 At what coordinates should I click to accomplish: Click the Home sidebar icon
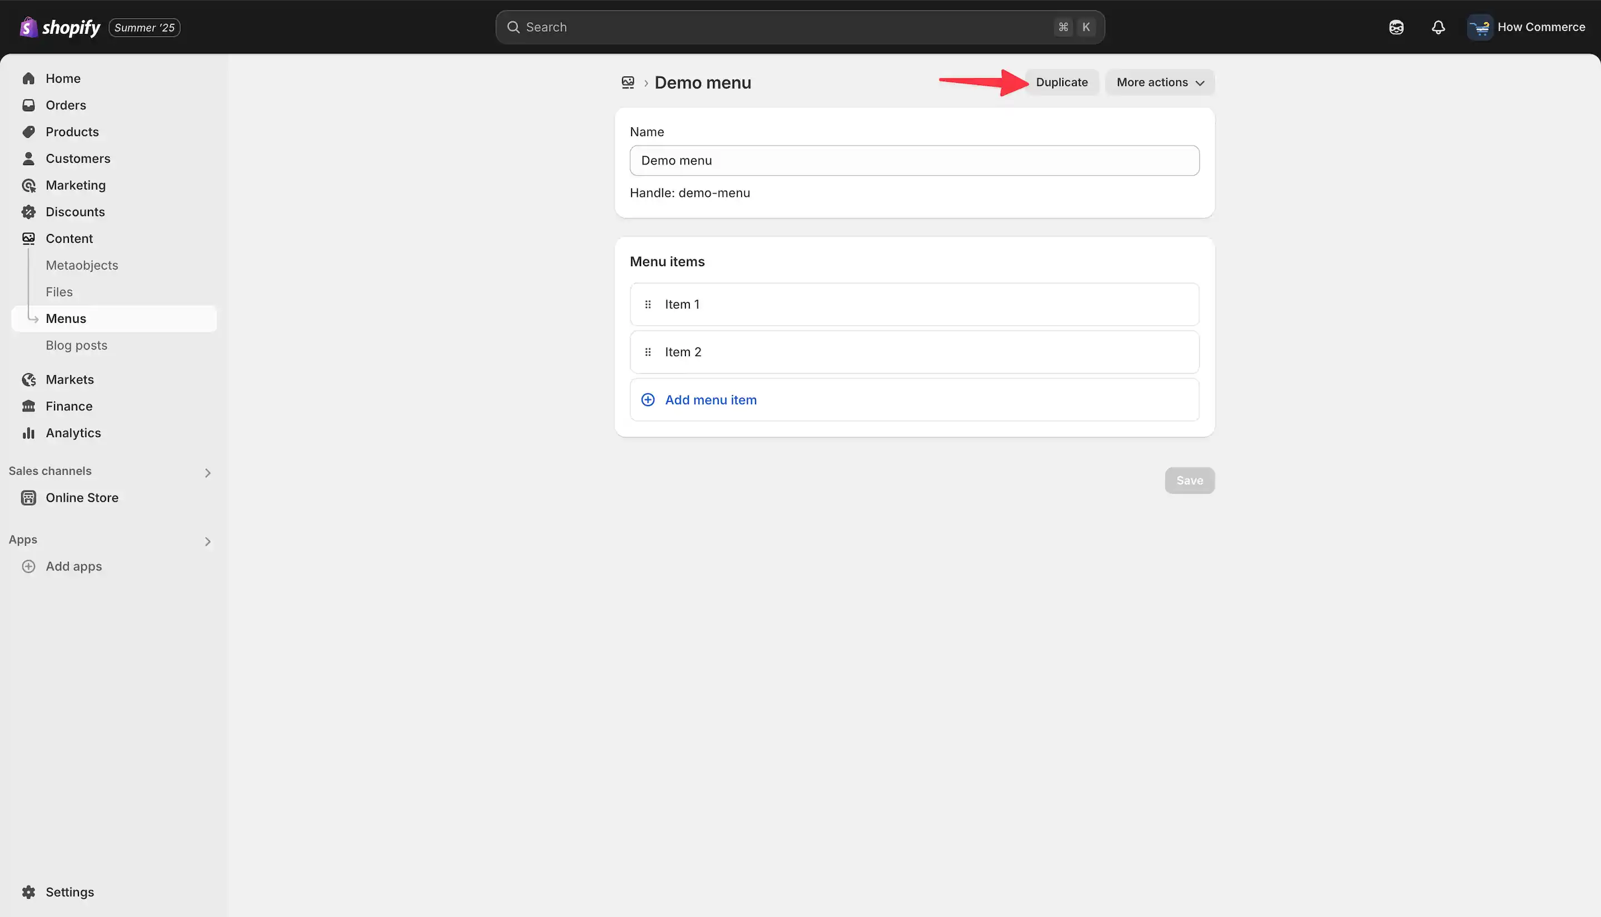[x=28, y=79]
